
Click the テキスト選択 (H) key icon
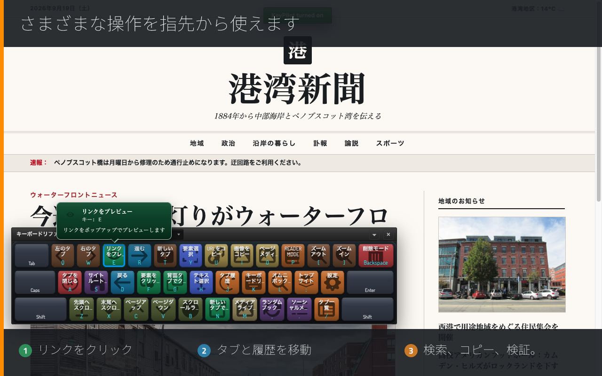click(x=201, y=282)
